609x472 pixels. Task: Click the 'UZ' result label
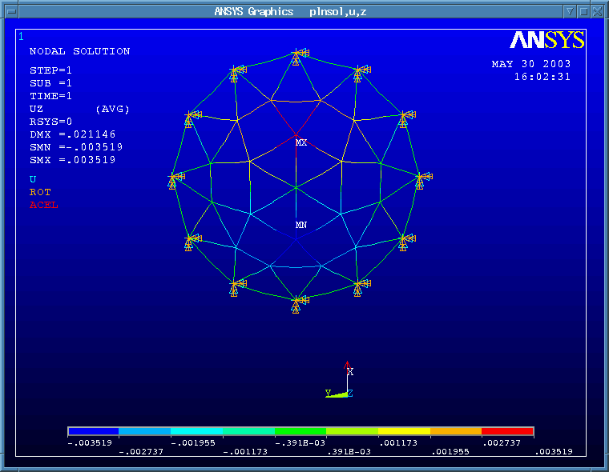(37, 109)
